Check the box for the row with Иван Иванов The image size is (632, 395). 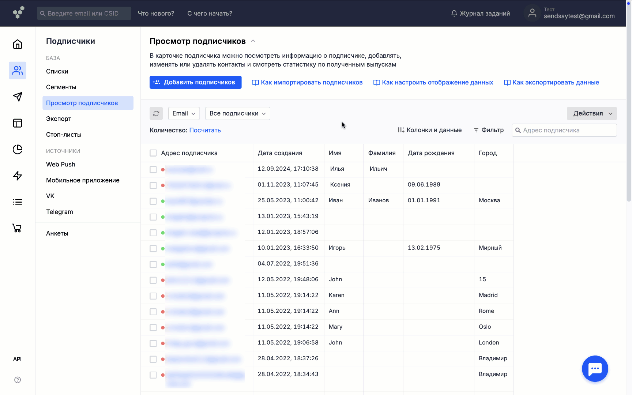(153, 201)
